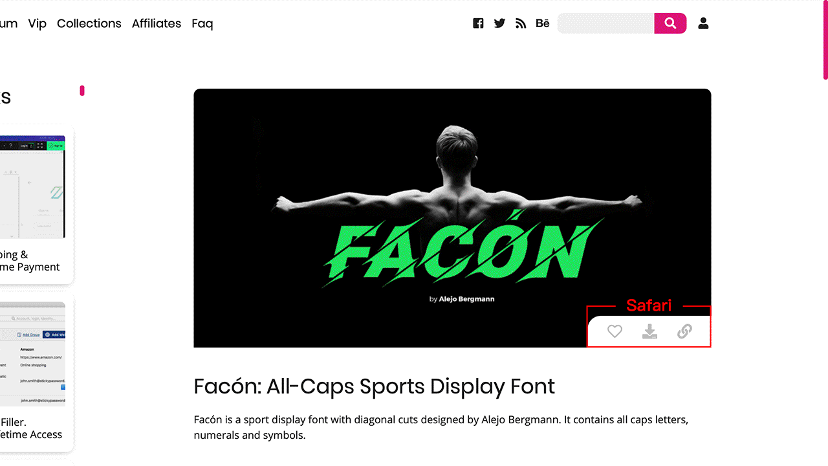
Task: Open the password manager sidebar deal thumbnail
Action: click(x=32, y=354)
